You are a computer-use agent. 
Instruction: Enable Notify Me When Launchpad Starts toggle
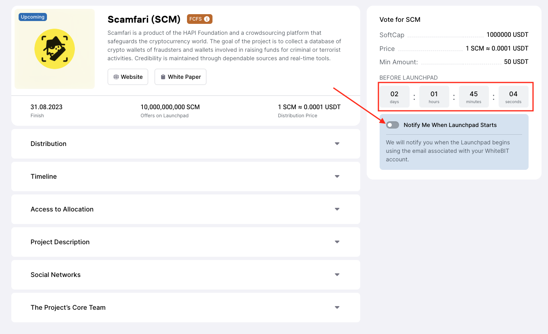[x=393, y=125]
